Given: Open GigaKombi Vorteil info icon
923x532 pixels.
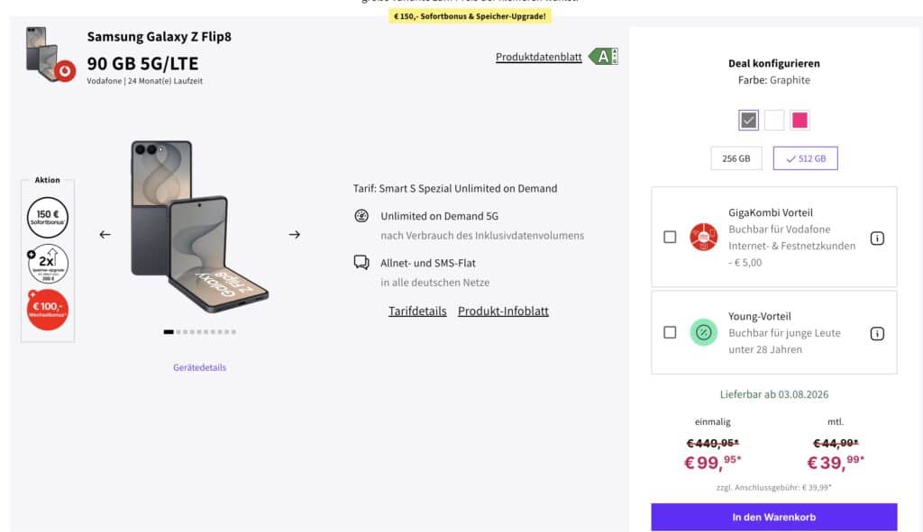Looking at the screenshot, I should [877, 238].
